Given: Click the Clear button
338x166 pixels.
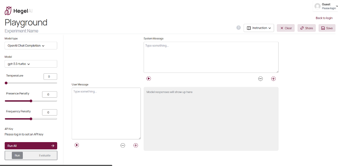Looking at the screenshot, I should click(x=286, y=28).
